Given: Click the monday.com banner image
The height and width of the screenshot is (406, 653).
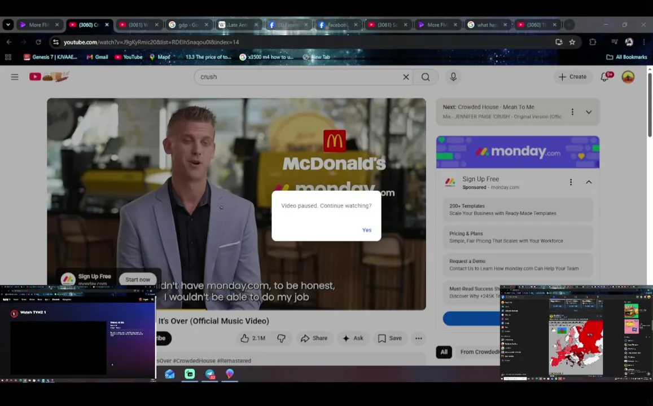Looking at the screenshot, I should [518, 152].
